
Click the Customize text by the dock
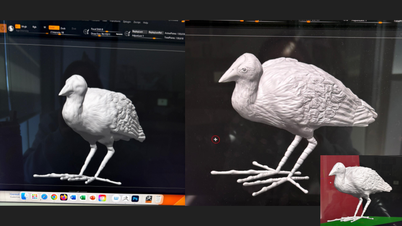click(x=15, y=197)
